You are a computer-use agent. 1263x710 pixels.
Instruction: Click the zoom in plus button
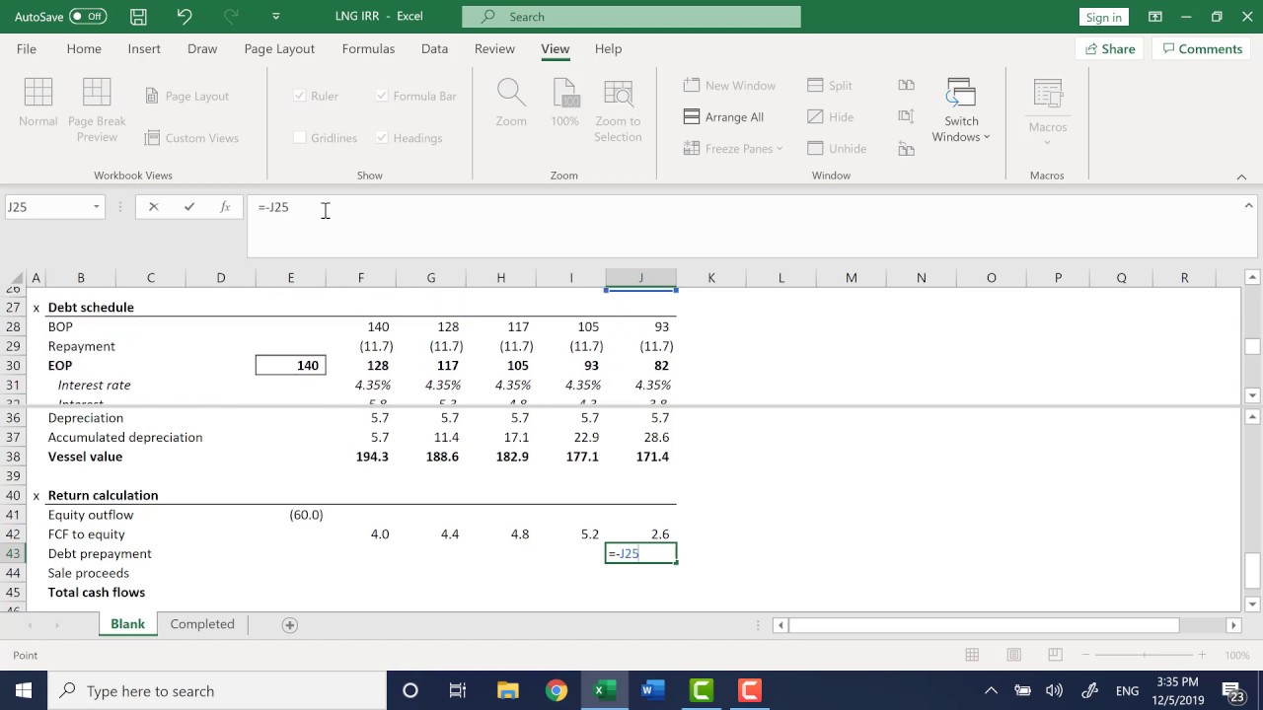click(x=1202, y=655)
